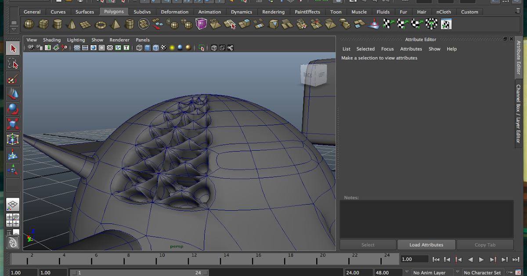Screen dimensions: 527x276
Task: Go to end of playback range
Action: coord(516,259)
